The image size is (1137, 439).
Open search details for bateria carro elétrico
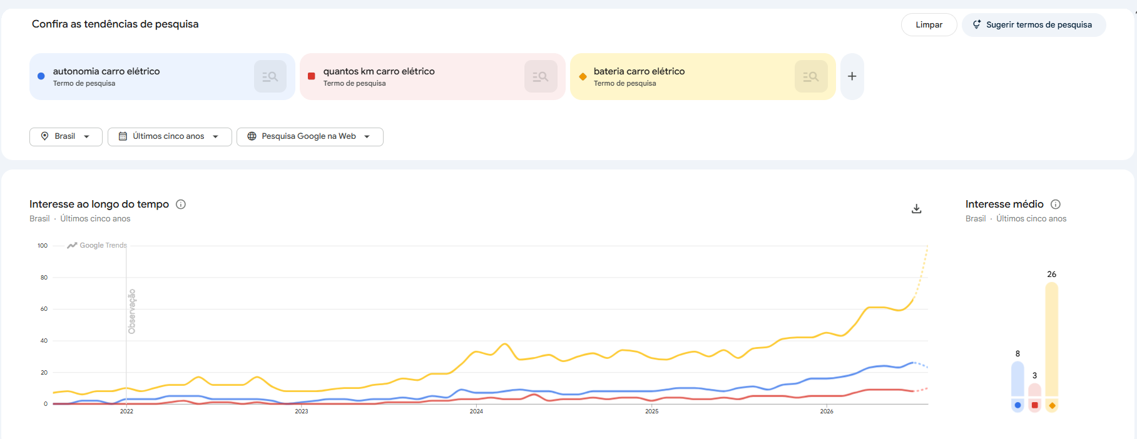pos(811,76)
